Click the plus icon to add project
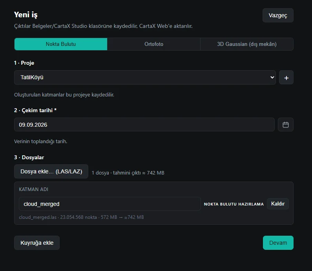This screenshot has width=312, height=271. 286,77
